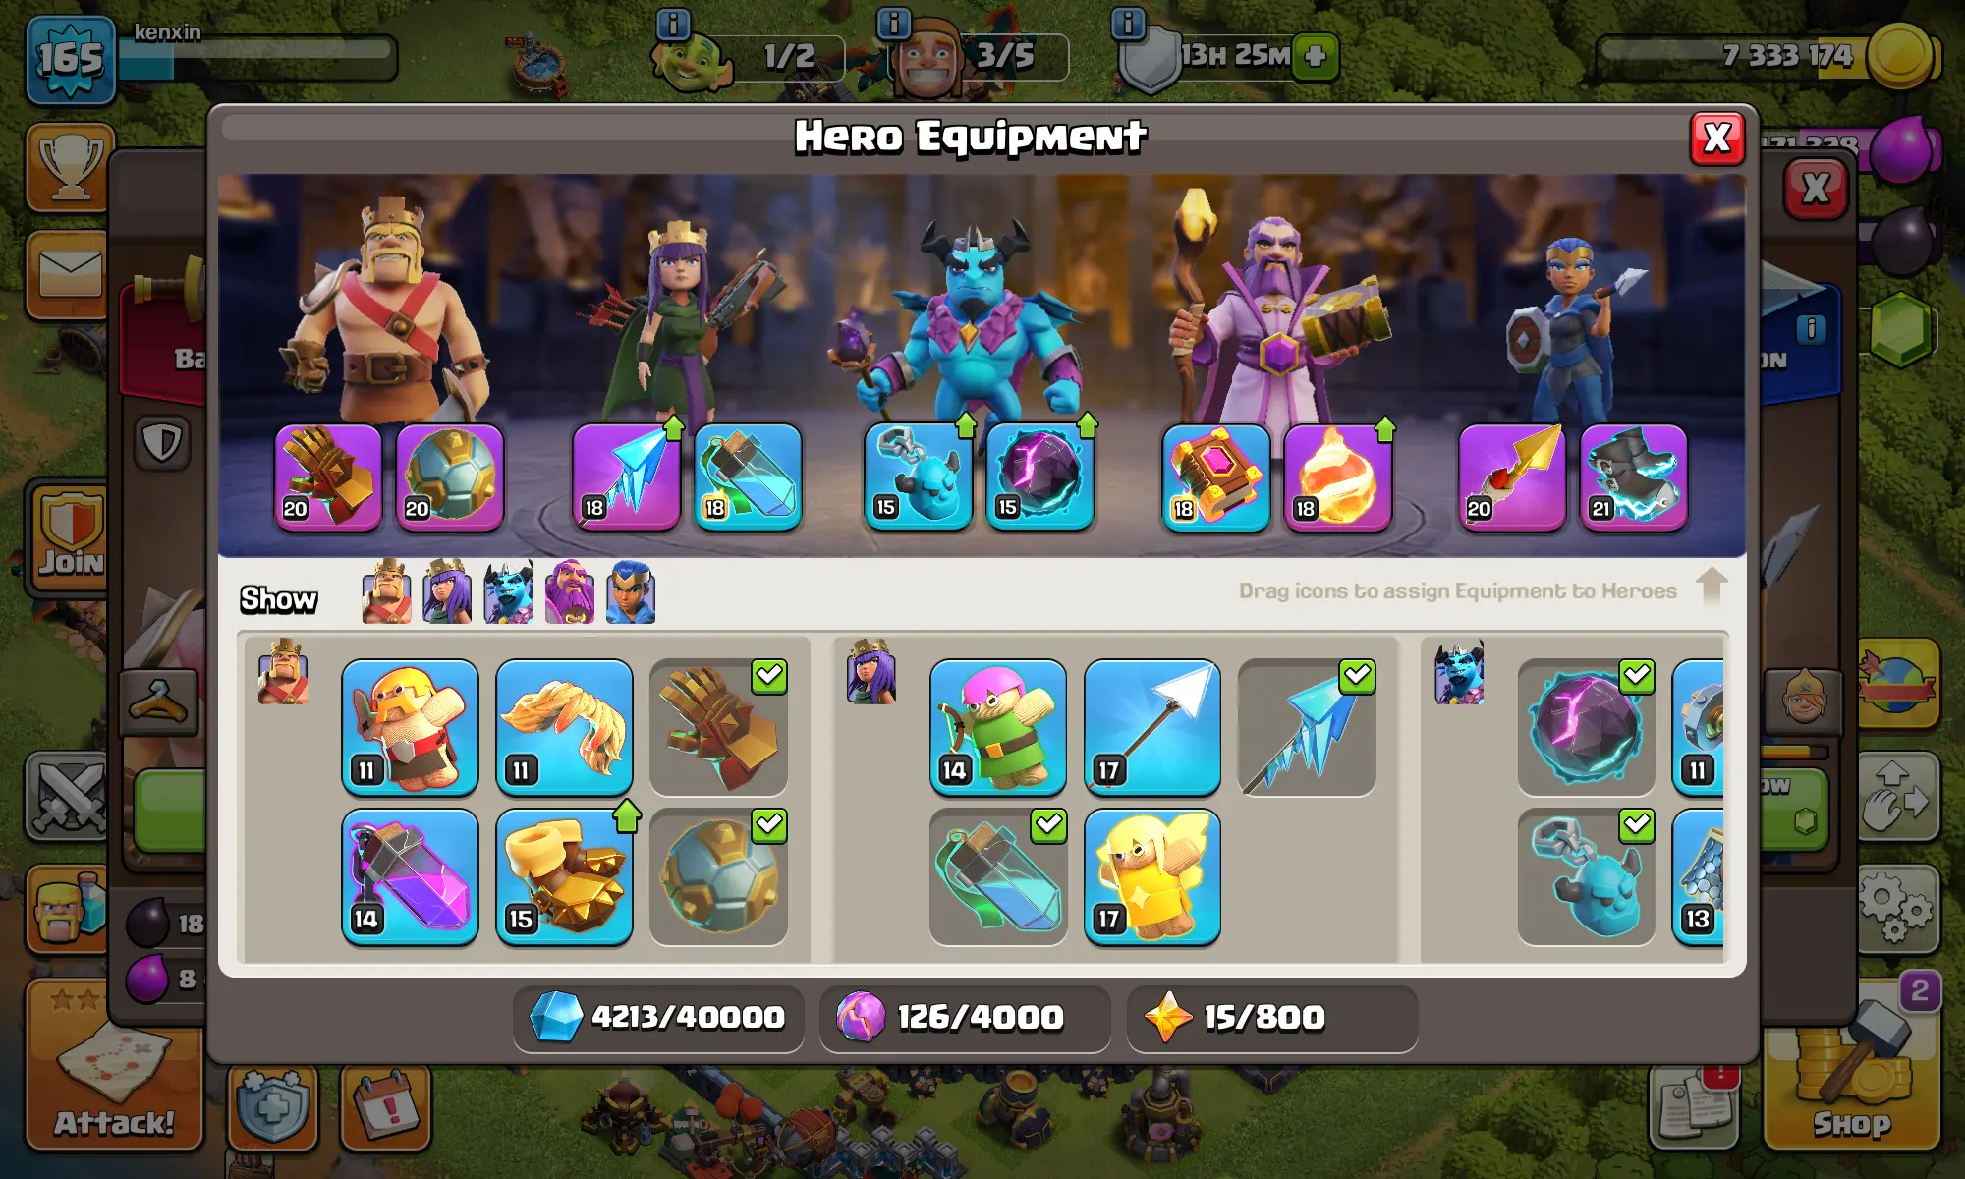Select the level 14 Rage Vial equipment

[x=410, y=877]
